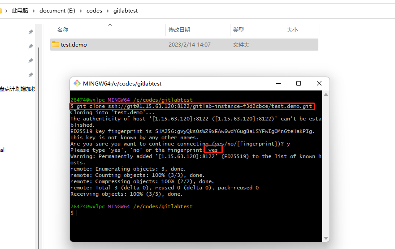Viewport: 395px width, 249px height.
Task: Click the folder icon at the start of the address bar
Action: (x=1, y=11)
